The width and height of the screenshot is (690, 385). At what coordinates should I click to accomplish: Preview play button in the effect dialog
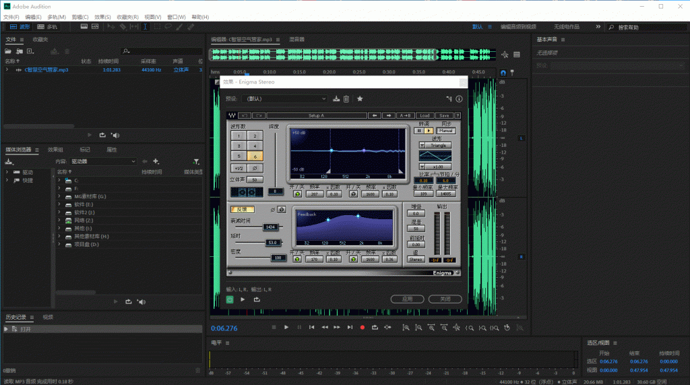point(243,299)
